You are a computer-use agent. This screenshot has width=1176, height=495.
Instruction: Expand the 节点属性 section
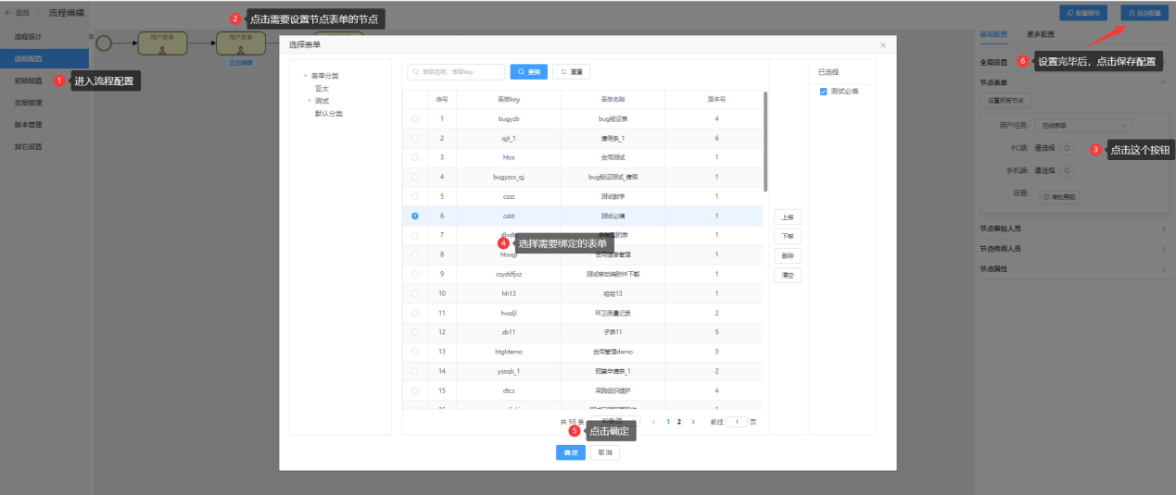1165,268
